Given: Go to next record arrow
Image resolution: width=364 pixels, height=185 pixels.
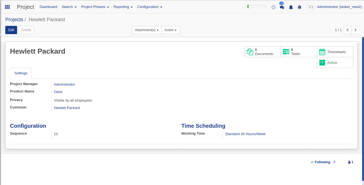Looking at the screenshot, I should (x=356, y=30).
